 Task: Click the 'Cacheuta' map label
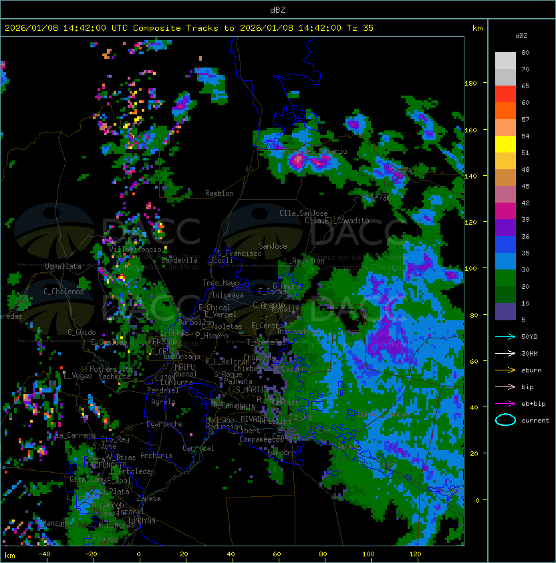pos(114,376)
